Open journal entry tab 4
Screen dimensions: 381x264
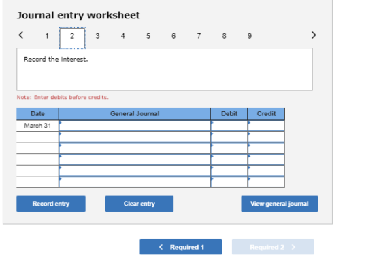123,36
